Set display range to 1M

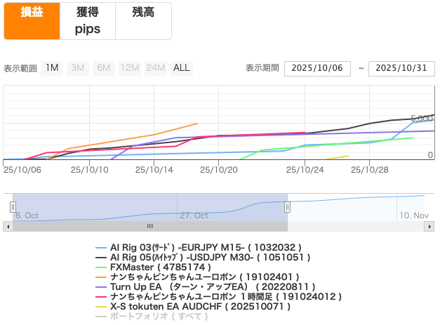[x=52, y=68]
